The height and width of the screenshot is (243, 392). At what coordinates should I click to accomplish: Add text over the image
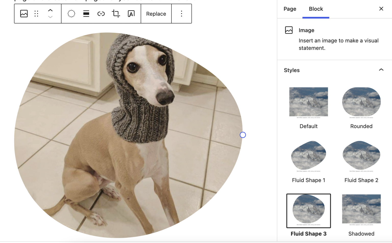(131, 14)
